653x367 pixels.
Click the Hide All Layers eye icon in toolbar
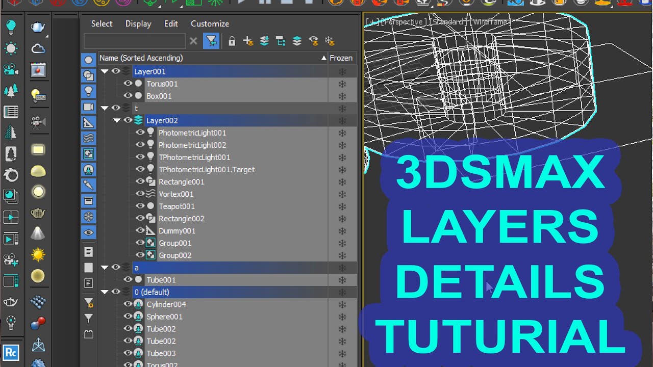click(313, 41)
